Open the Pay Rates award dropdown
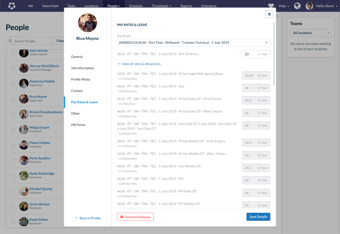The height and width of the screenshot is (234, 340). click(x=194, y=43)
